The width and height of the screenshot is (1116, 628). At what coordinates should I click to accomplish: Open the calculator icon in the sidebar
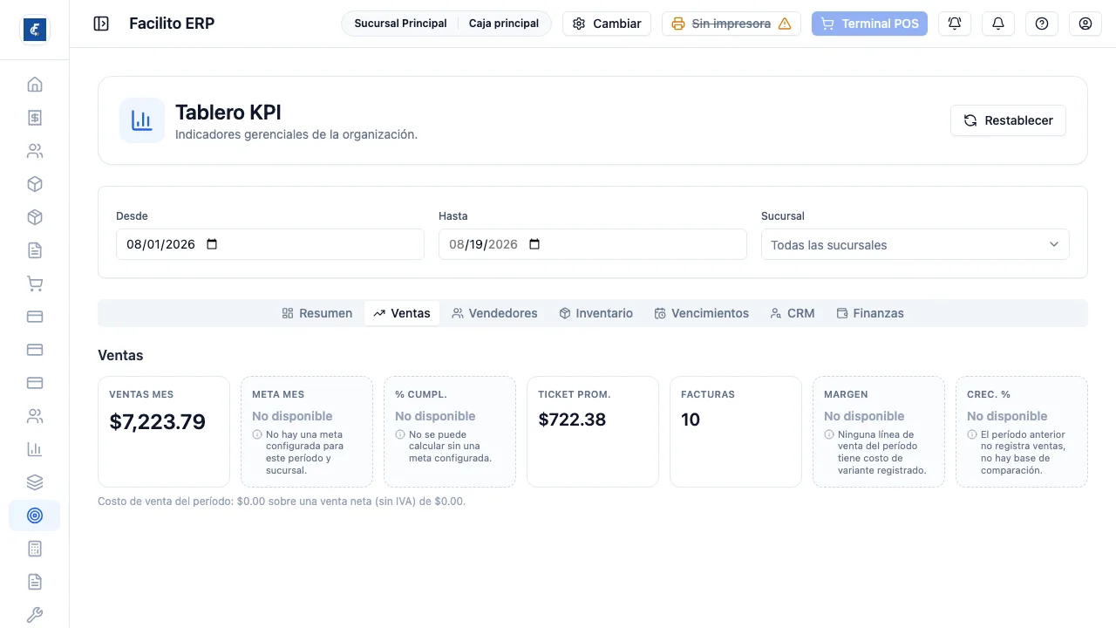pyautogui.click(x=35, y=549)
